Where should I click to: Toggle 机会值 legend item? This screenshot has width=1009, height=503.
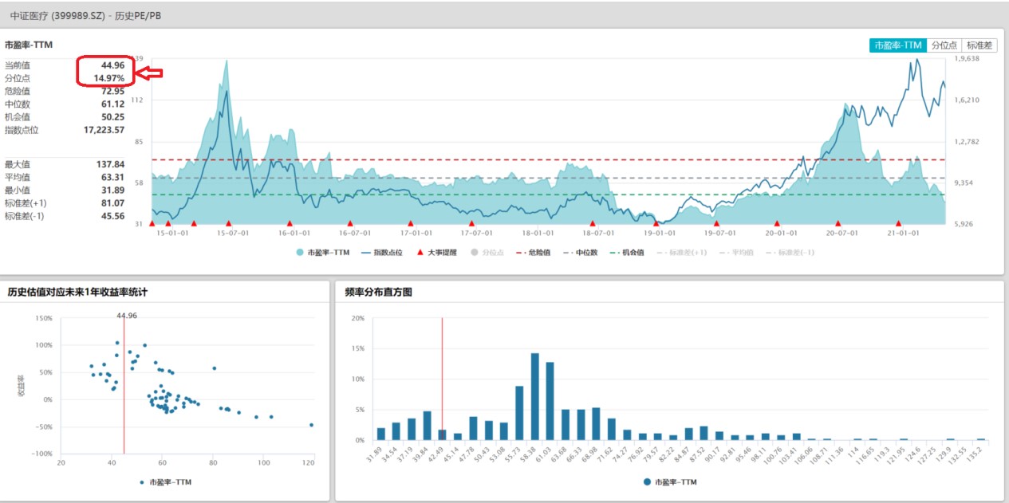tap(629, 252)
